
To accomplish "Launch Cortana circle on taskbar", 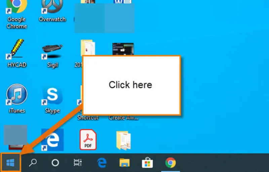I will tap(55, 163).
